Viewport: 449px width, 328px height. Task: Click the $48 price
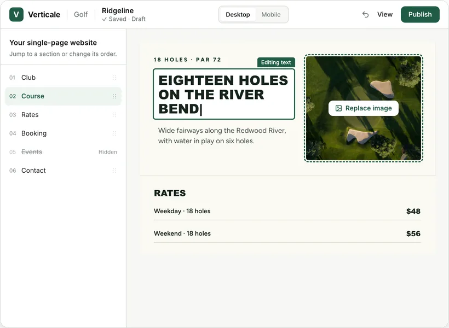click(413, 212)
